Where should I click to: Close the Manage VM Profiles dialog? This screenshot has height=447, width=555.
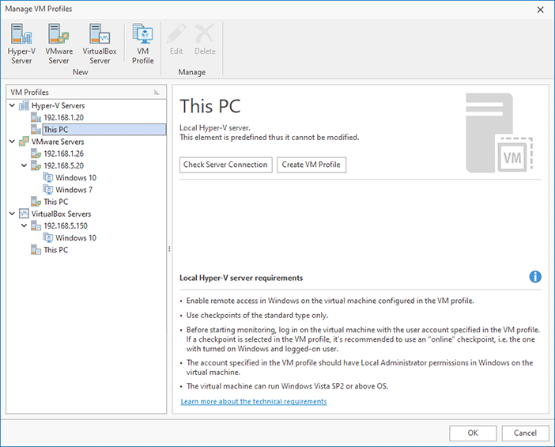540,9
